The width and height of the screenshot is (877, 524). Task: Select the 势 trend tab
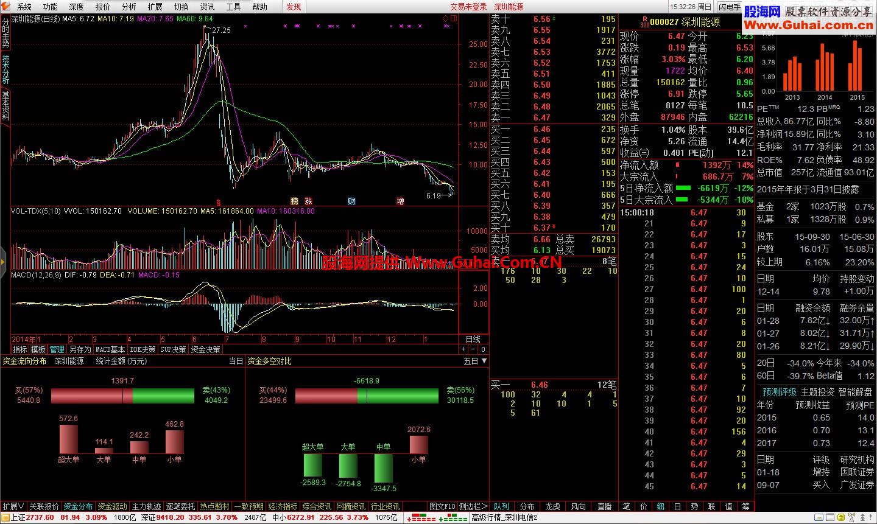click(695, 506)
